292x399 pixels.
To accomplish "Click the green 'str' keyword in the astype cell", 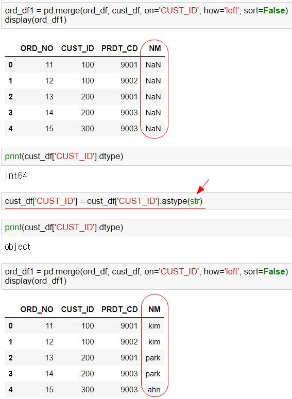I will [195, 201].
